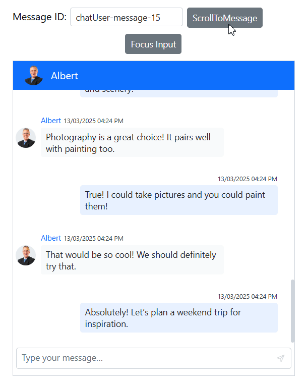Focus the "Type your message..." input box

146,358
